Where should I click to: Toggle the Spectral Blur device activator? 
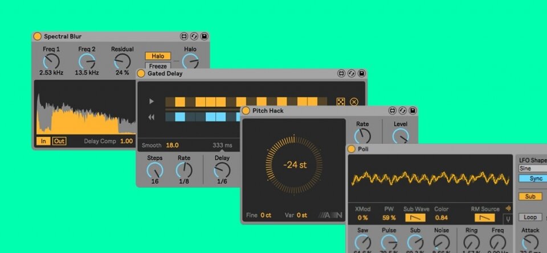(x=38, y=36)
